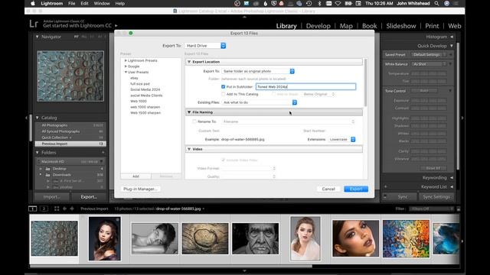The image size is (490, 275).
Task: Open the Rename To Filename dropdown
Action: pyautogui.click(x=289, y=121)
